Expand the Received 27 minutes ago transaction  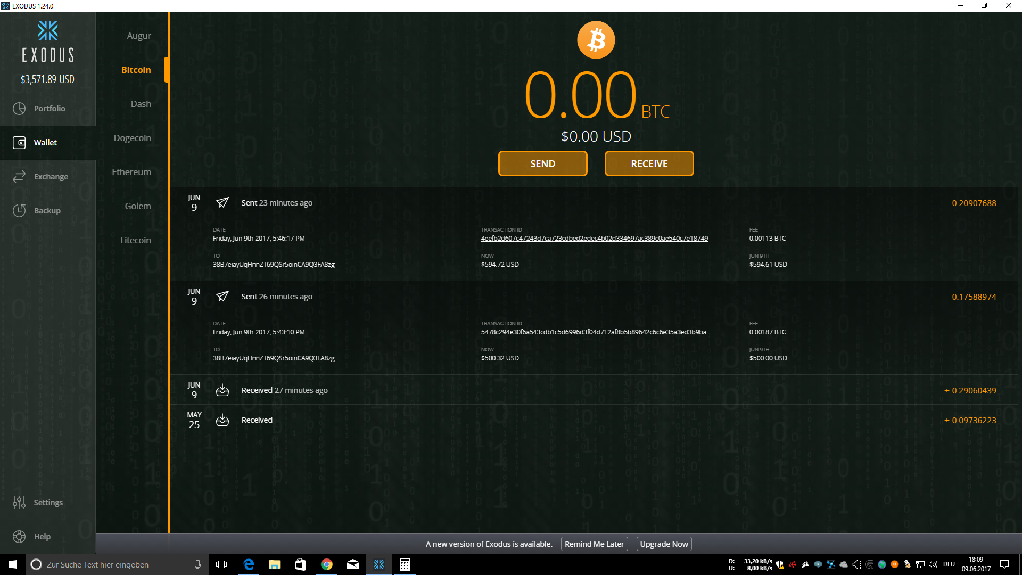[594, 390]
